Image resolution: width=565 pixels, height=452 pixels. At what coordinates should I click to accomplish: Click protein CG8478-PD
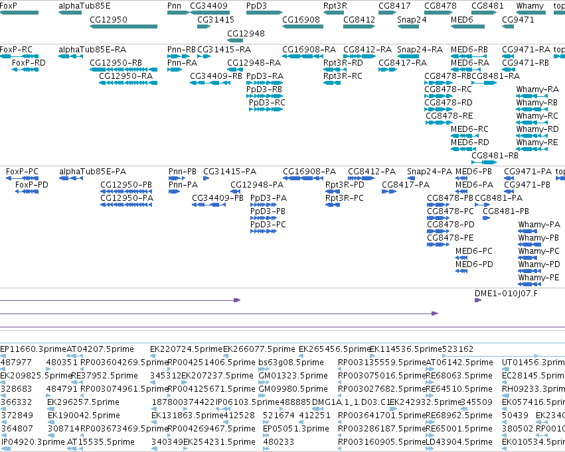coord(450,225)
